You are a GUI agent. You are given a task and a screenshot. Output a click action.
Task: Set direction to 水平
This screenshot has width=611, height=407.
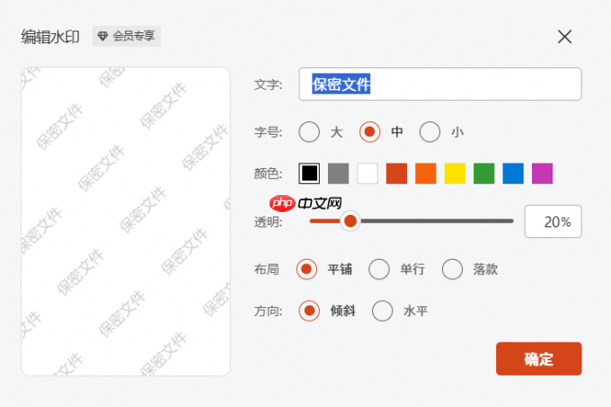(x=382, y=311)
